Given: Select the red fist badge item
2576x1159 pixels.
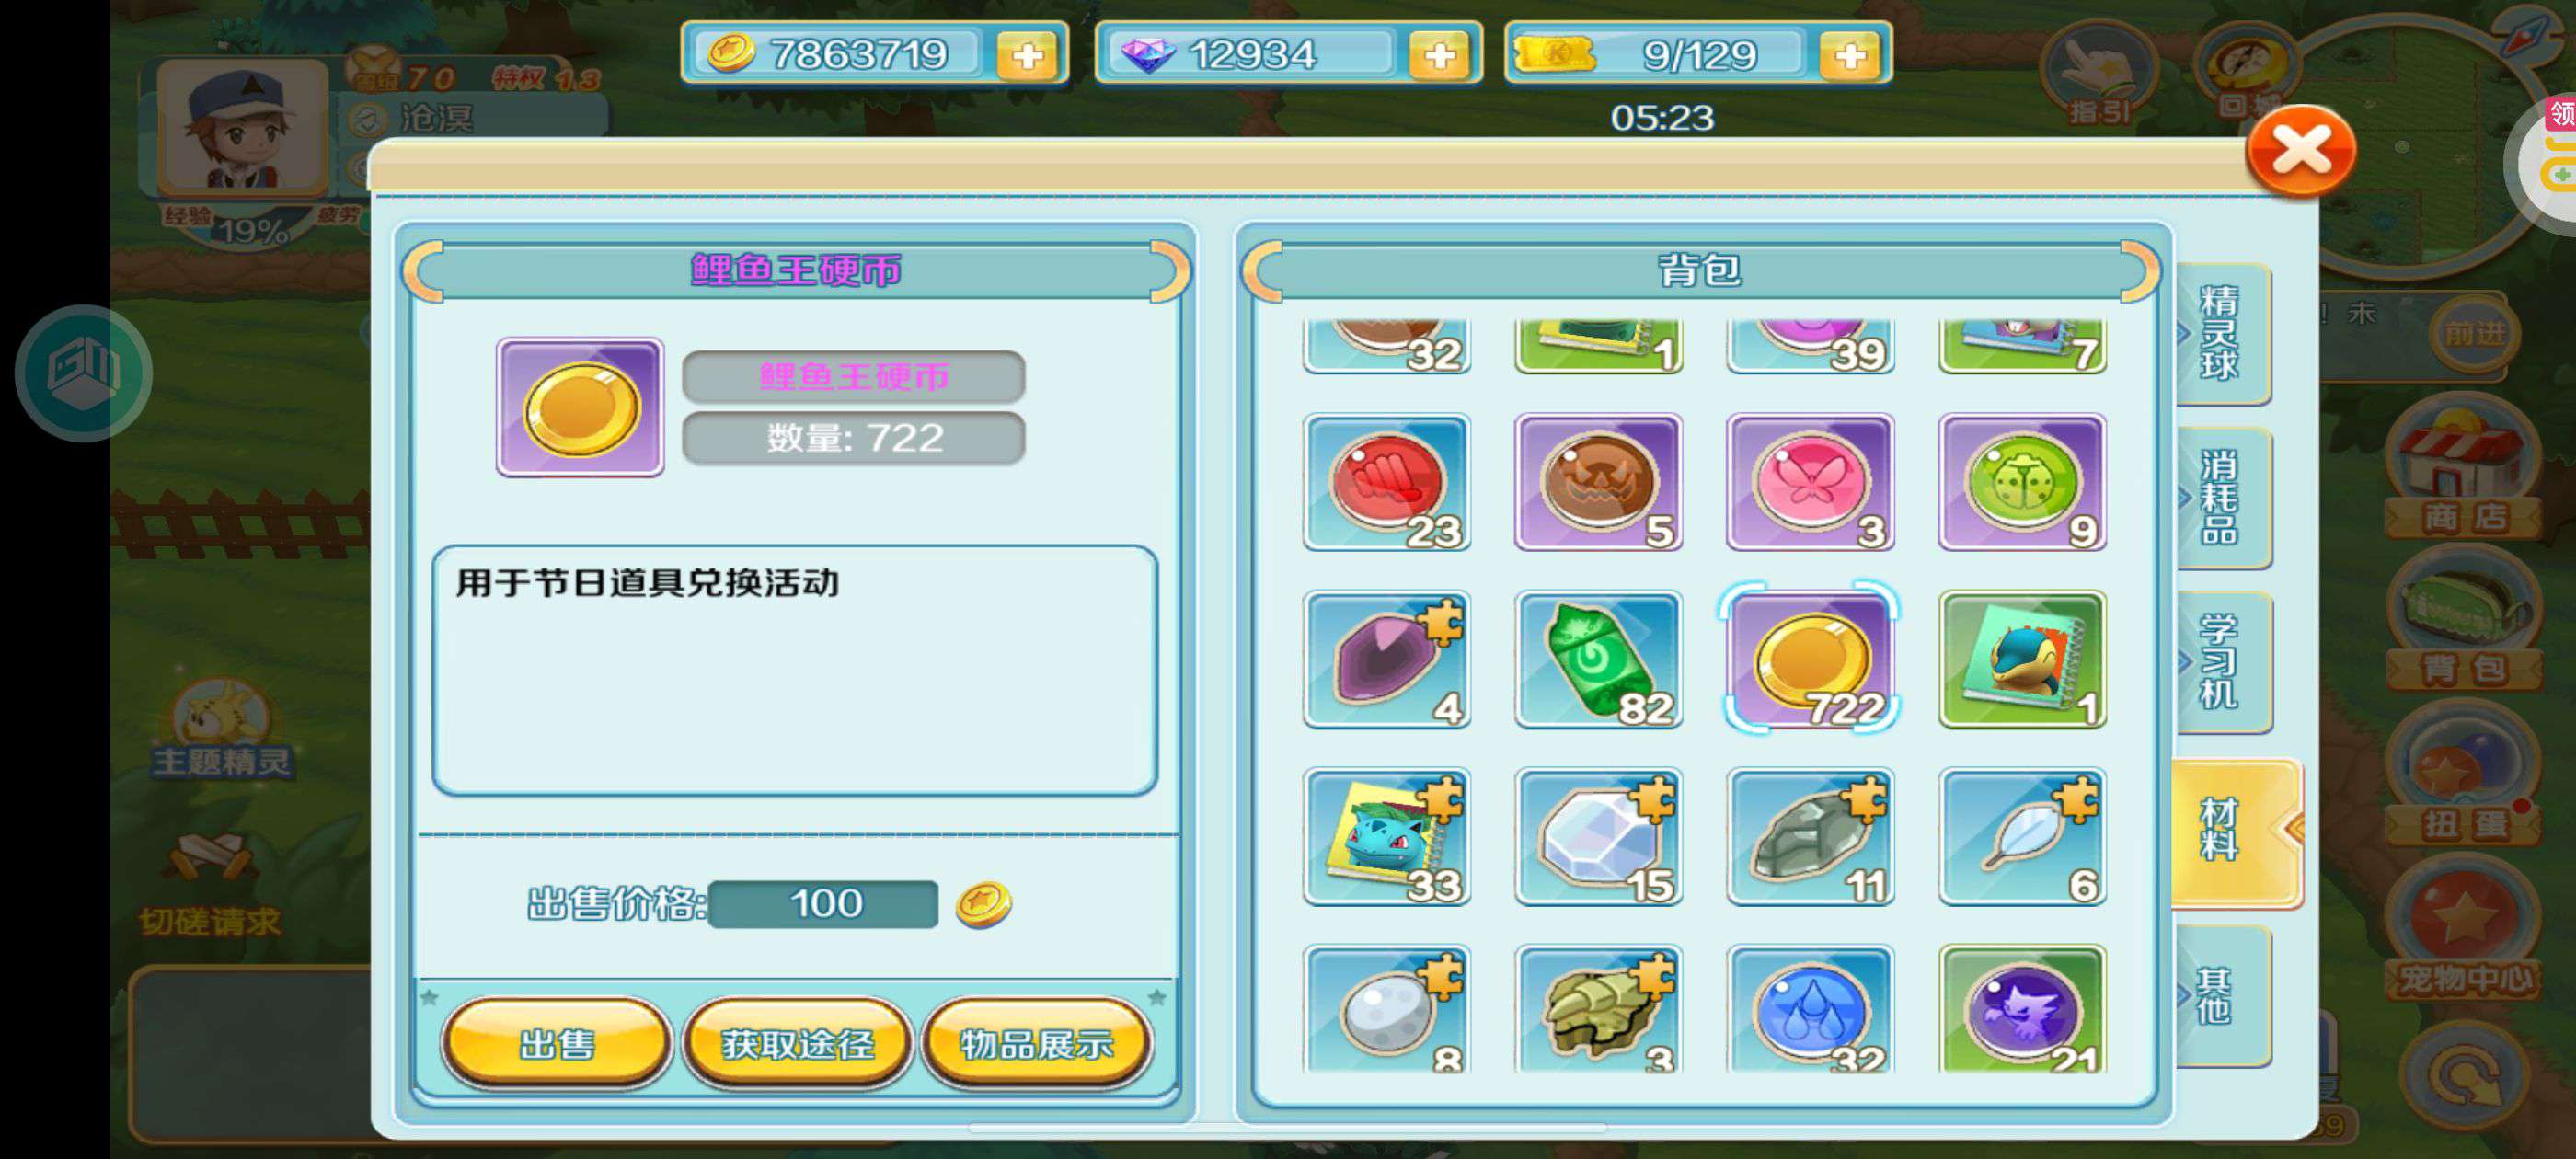Looking at the screenshot, I should click(1386, 482).
